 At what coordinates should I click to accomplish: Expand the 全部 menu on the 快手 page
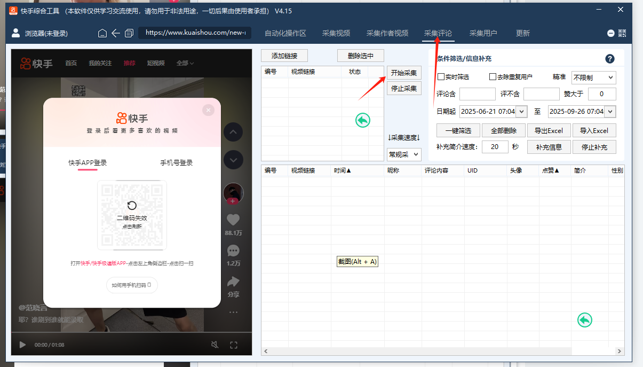[x=185, y=63]
